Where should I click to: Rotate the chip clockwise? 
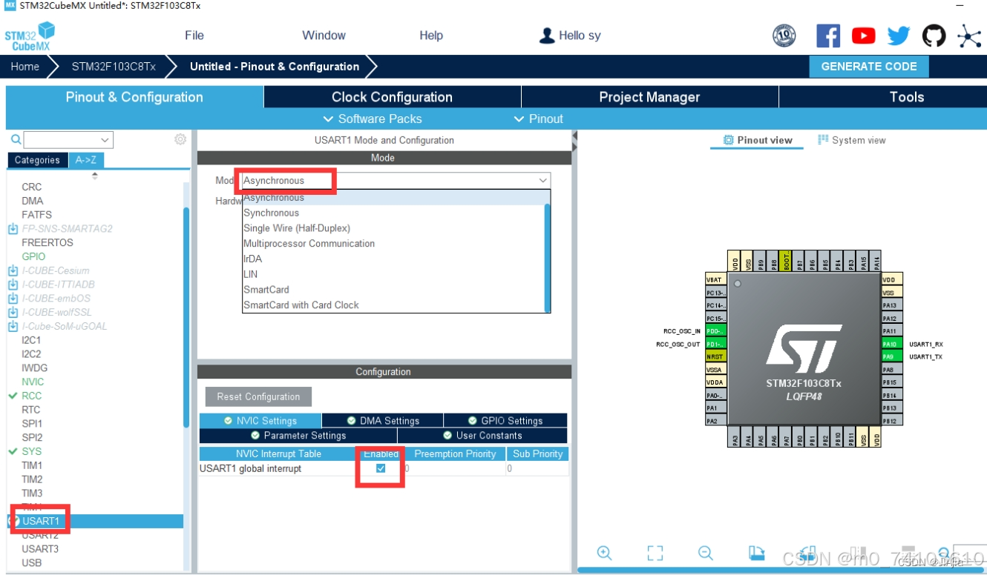tap(756, 553)
